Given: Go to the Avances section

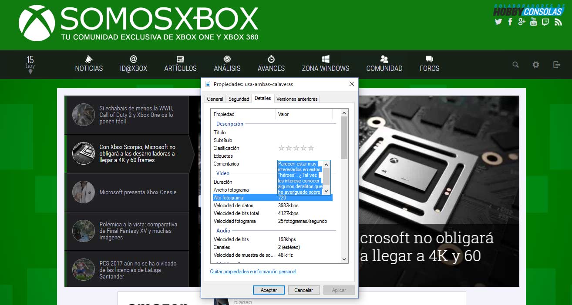Looking at the screenshot, I should point(271,63).
